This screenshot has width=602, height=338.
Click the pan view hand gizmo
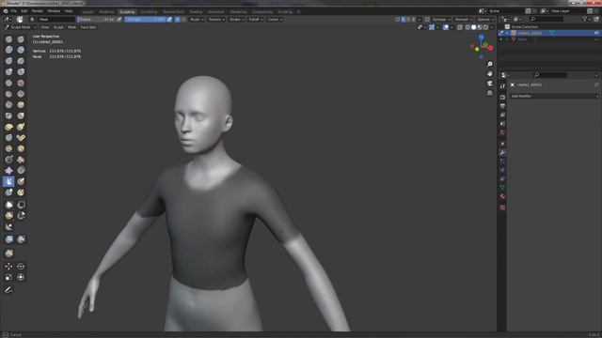(x=489, y=73)
